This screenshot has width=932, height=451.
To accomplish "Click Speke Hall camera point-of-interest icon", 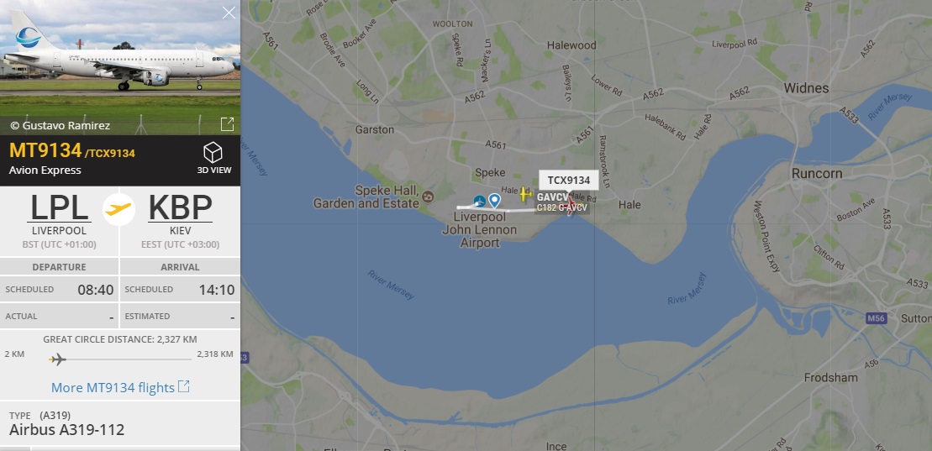I will click(x=428, y=197).
